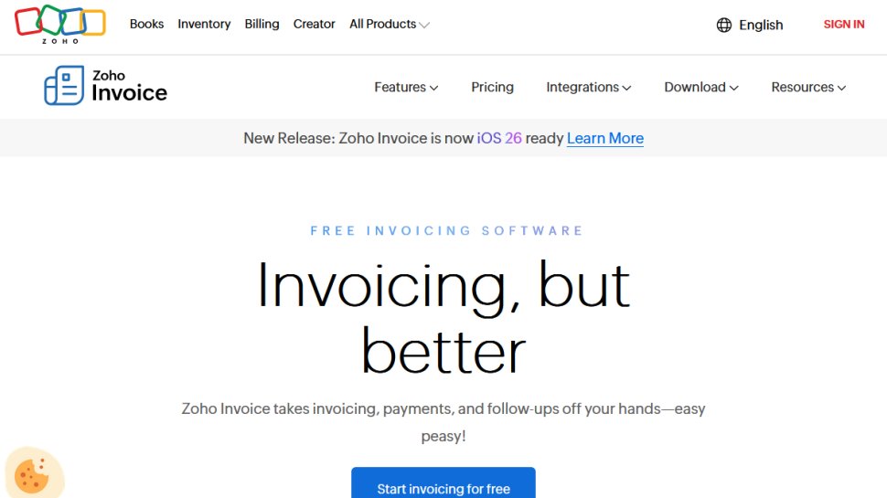Open the Pricing page
The height and width of the screenshot is (498, 887).
(x=492, y=87)
